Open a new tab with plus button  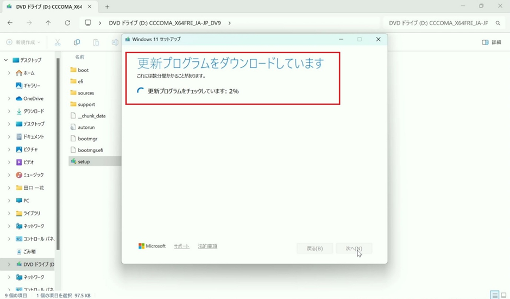(x=107, y=7)
